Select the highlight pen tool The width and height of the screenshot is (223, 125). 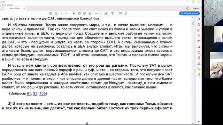pos(126,13)
